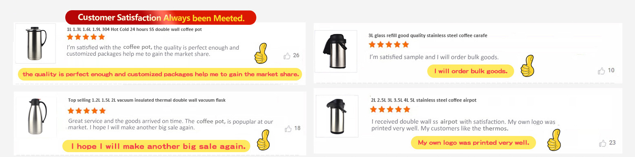Screen dimensions: 635x157
Task: Open '3L glass refill good quality' product title
Action: [428, 35]
